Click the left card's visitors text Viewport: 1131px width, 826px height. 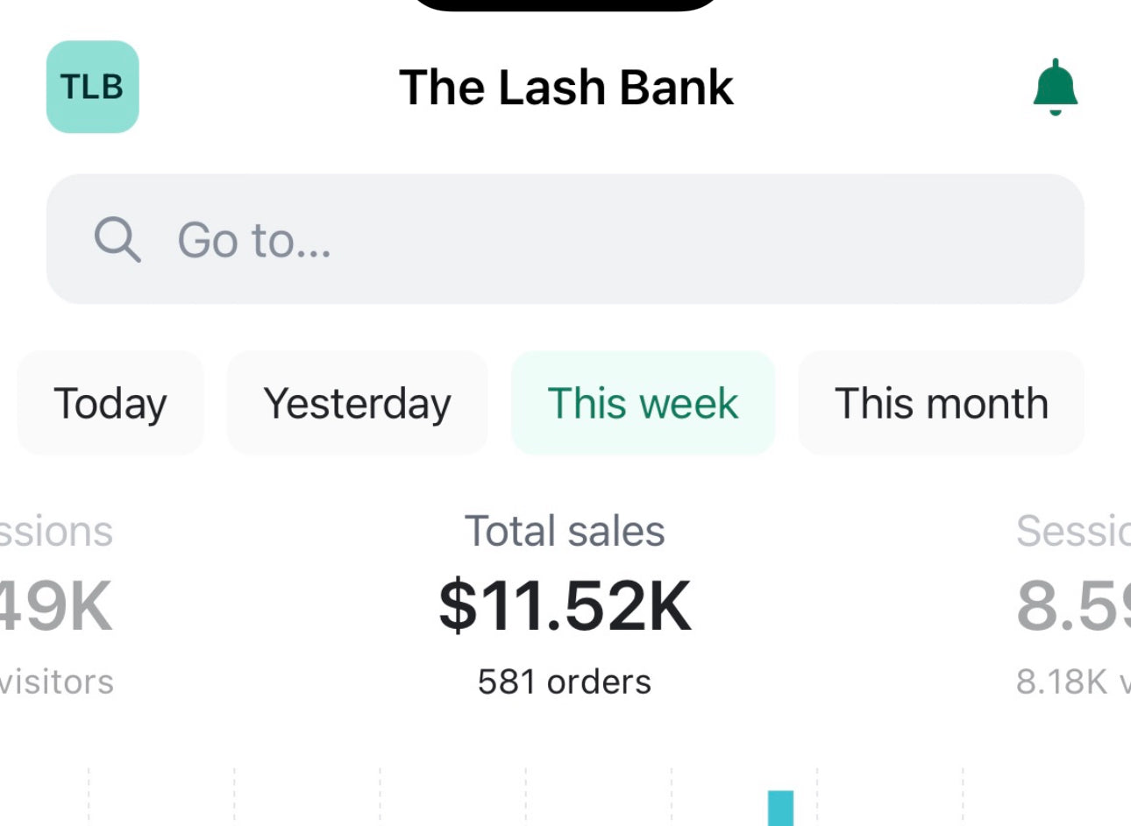tap(57, 681)
